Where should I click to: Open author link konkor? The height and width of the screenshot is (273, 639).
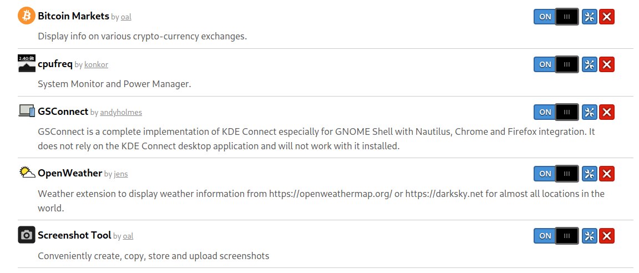click(x=96, y=65)
